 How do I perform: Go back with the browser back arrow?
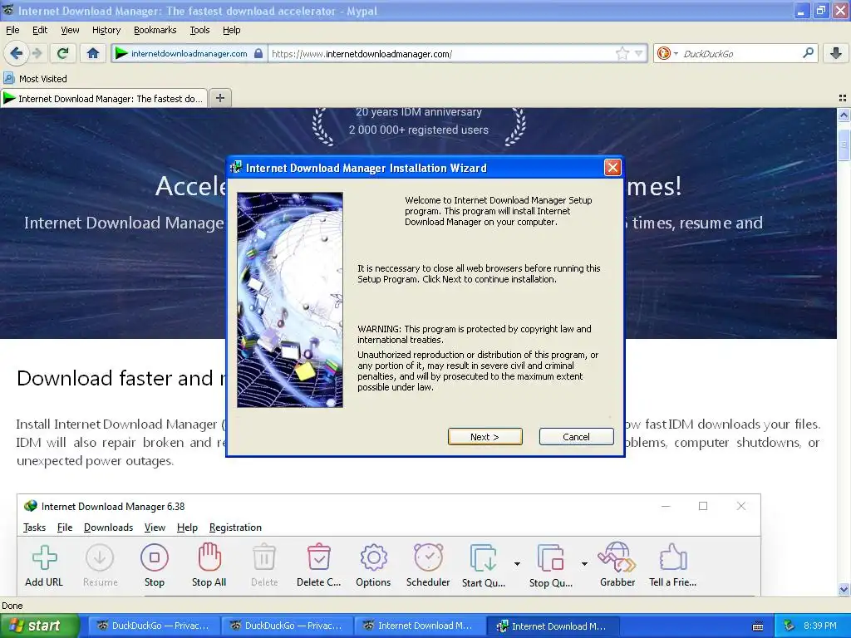click(17, 53)
